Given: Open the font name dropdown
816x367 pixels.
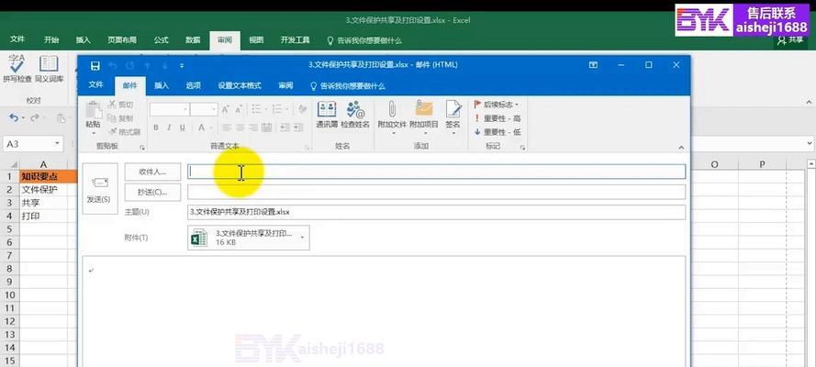Looking at the screenshot, I should pos(185,110).
